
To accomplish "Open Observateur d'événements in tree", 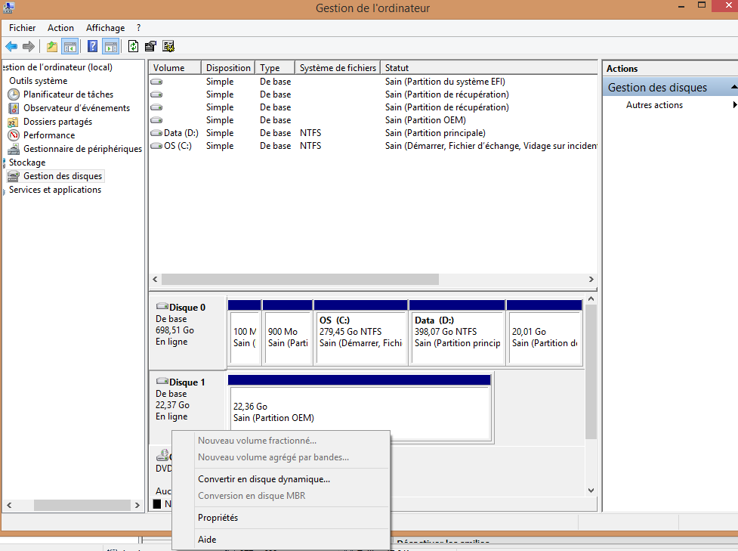I will coord(77,108).
